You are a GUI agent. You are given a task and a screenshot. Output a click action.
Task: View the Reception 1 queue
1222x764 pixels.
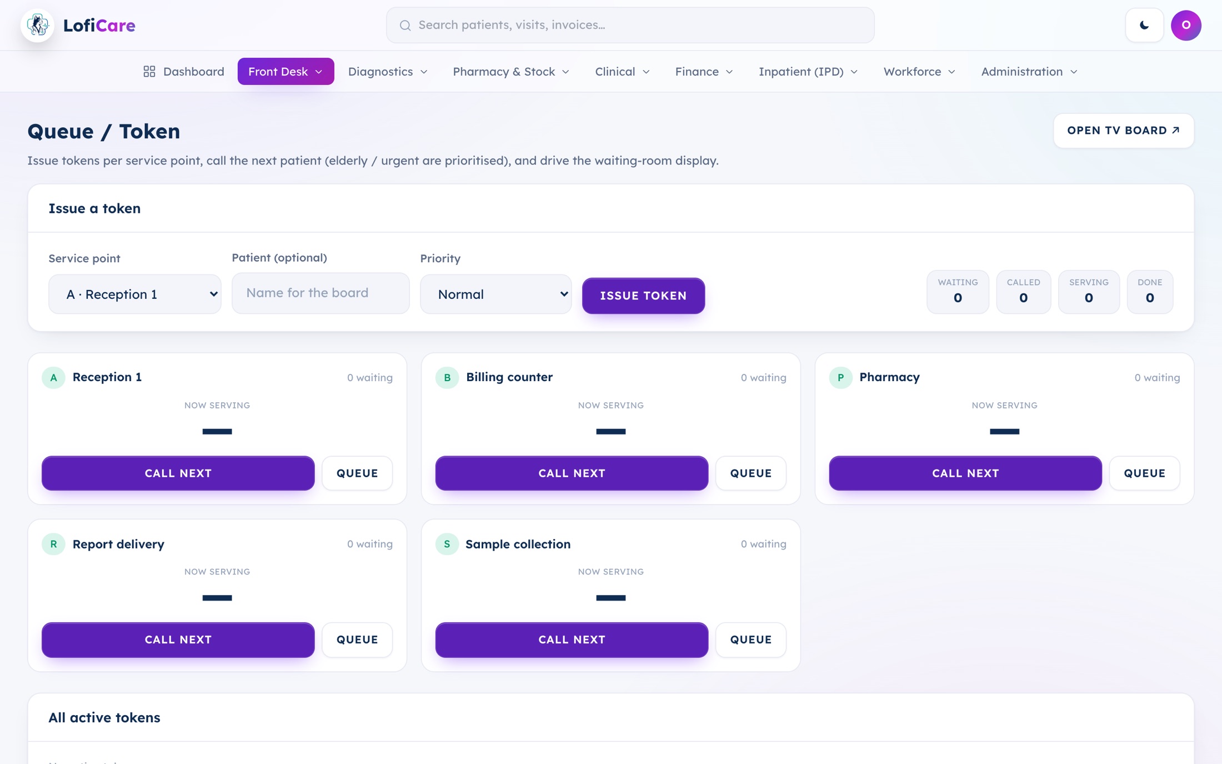[357, 473]
